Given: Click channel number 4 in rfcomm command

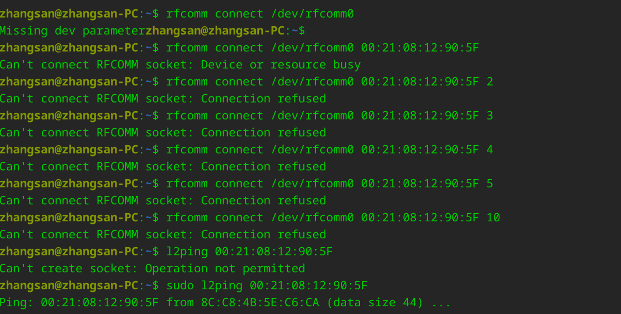Looking at the screenshot, I should click(490, 150).
